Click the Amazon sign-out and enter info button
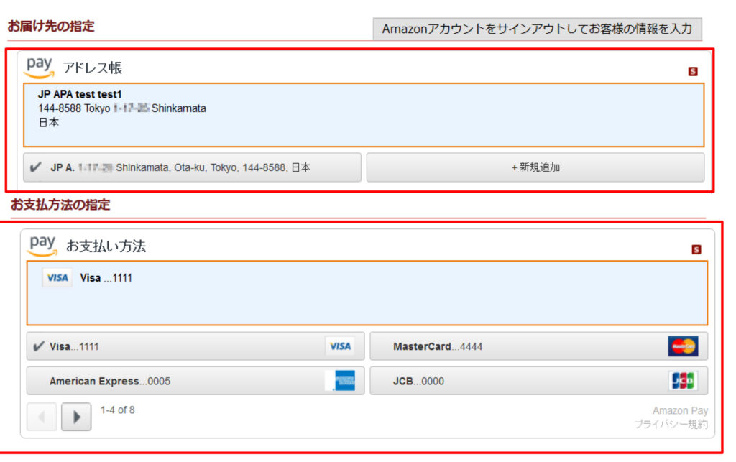 point(537,29)
